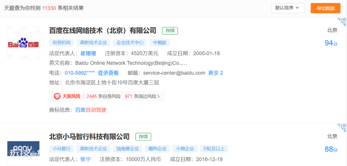
Task: Open the 默认排序 sort dropdown
Action: 288,8
